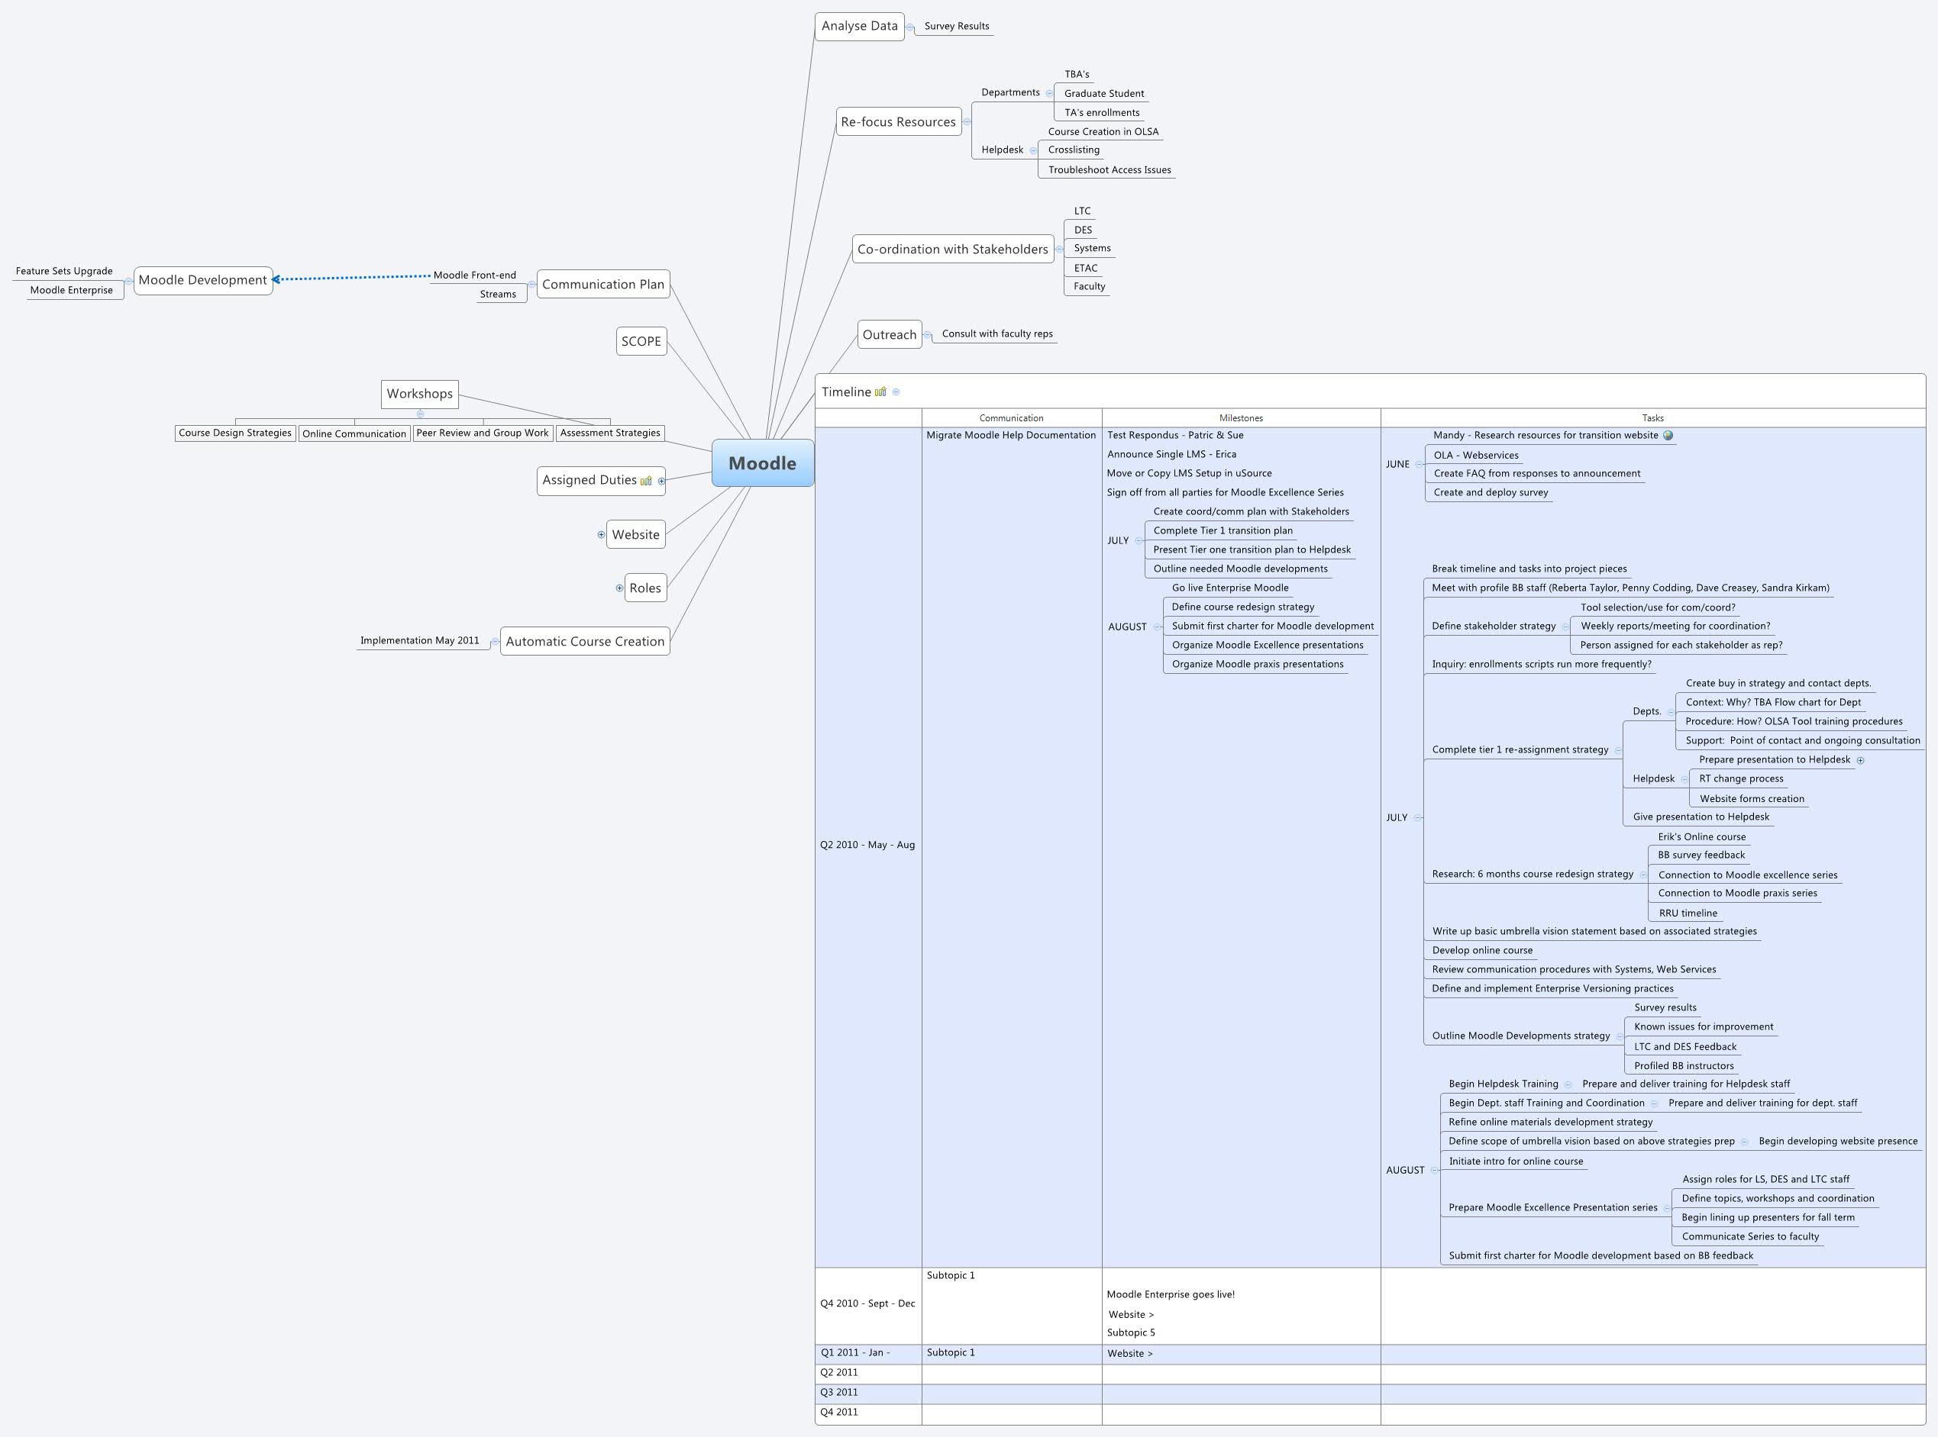
Task: Select 'Moodle Enterprise goes live!' milestone
Action: (x=1171, y=1294)
